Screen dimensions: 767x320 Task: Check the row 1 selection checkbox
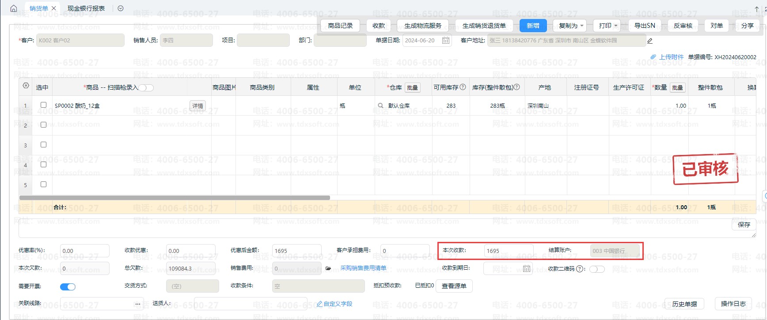click(x=43, y=105)
